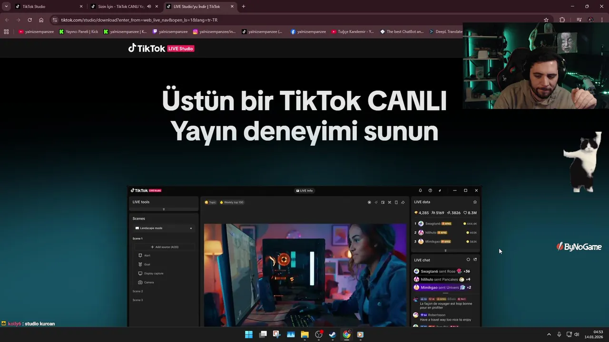Go back to the previous page
609x342 pixels.
tap(7, 20)
